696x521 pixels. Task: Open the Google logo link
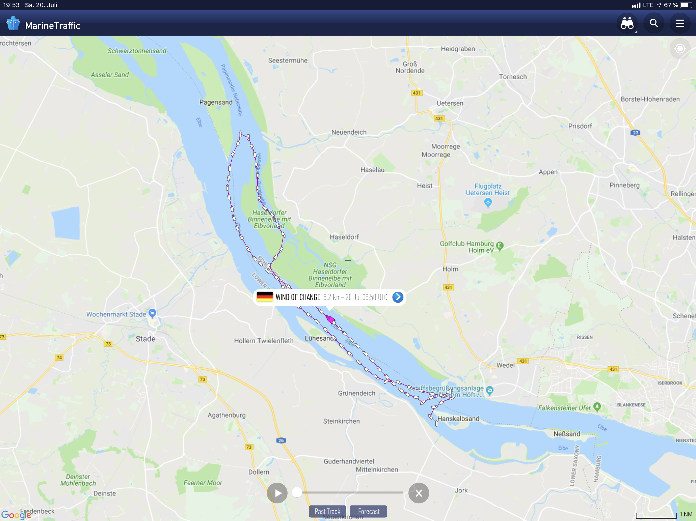point(16,515)
